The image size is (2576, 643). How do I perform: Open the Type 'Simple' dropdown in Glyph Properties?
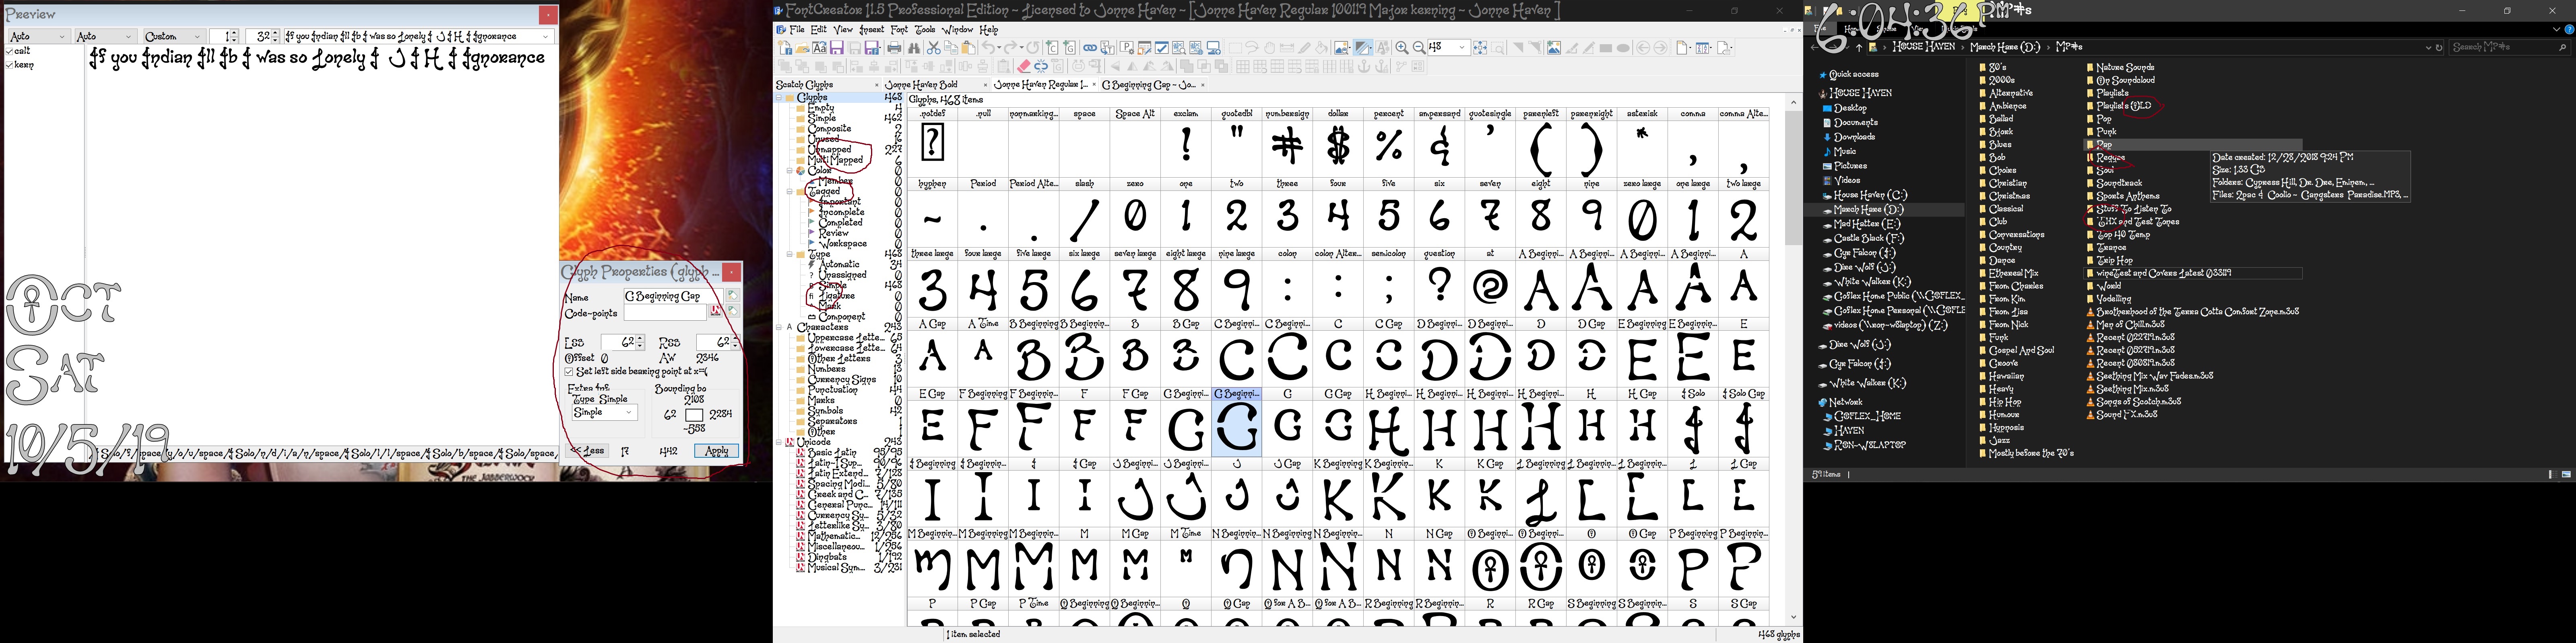605,412
